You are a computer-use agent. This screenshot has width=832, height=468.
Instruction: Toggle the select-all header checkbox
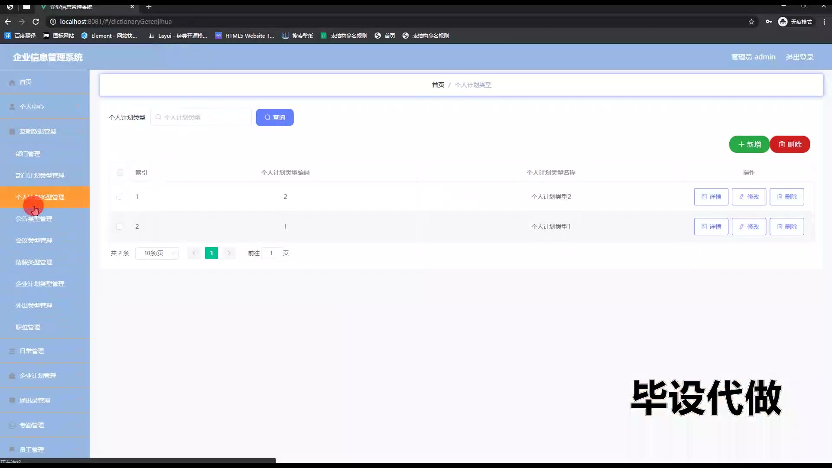120,172
